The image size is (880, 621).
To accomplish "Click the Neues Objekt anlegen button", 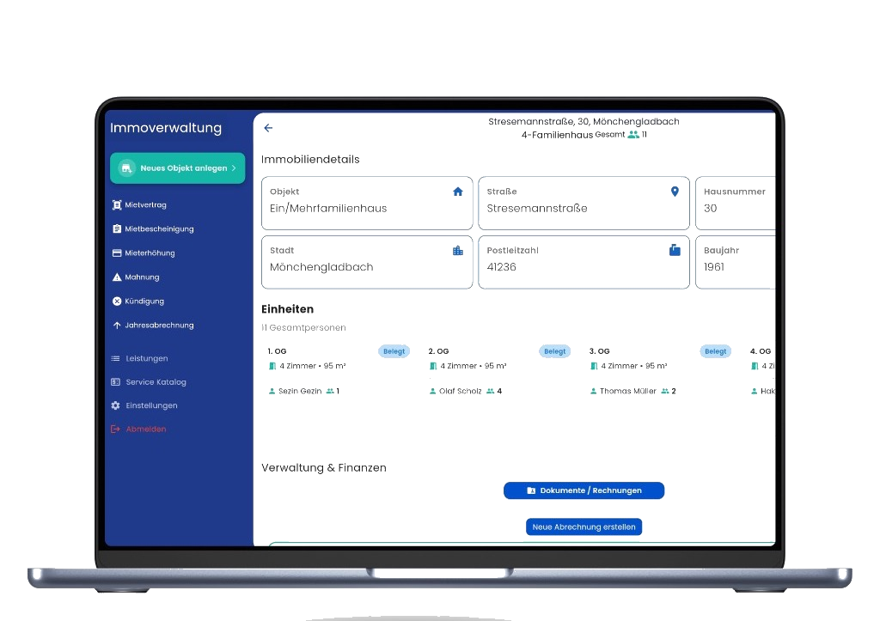I will [177, 167].
